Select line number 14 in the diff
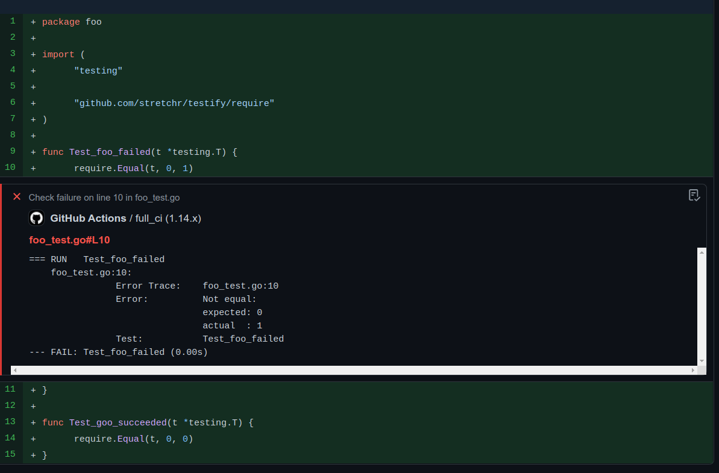The height and width of the screenshot is (473, 719). pos(10,437)
